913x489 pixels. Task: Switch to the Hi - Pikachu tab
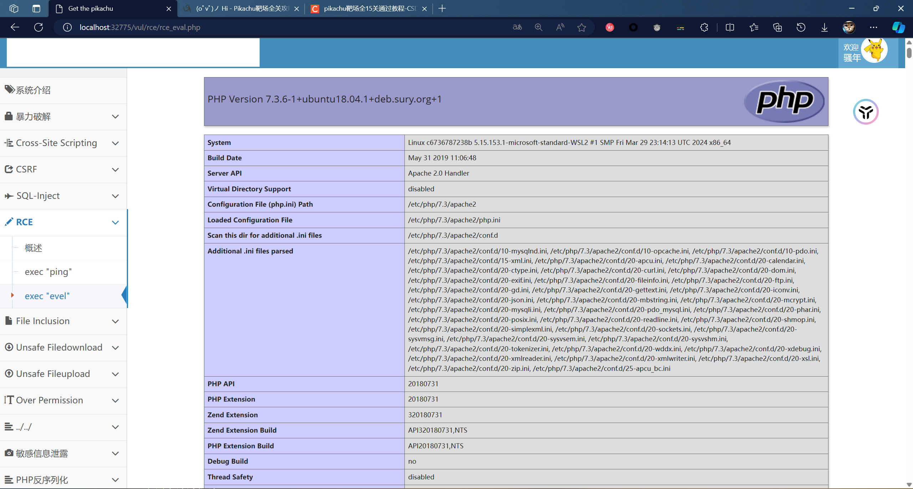[x=242, y=9]
